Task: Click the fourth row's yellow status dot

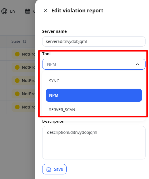Action: point(17,94)
